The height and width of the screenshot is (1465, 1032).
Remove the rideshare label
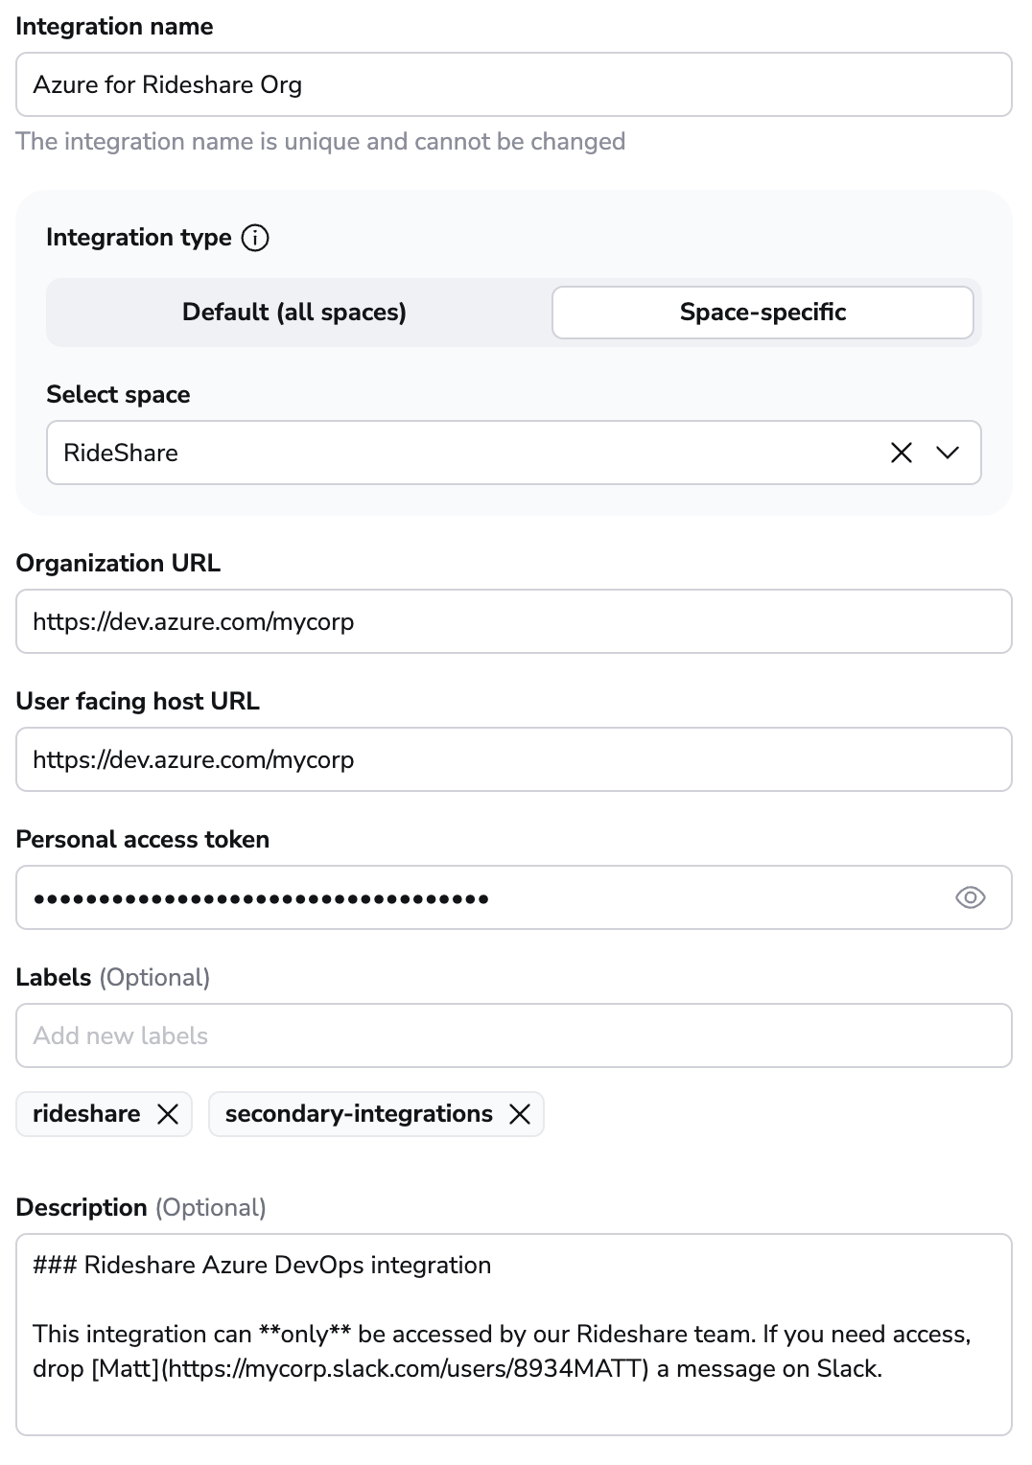click(x=168, y=1114)
